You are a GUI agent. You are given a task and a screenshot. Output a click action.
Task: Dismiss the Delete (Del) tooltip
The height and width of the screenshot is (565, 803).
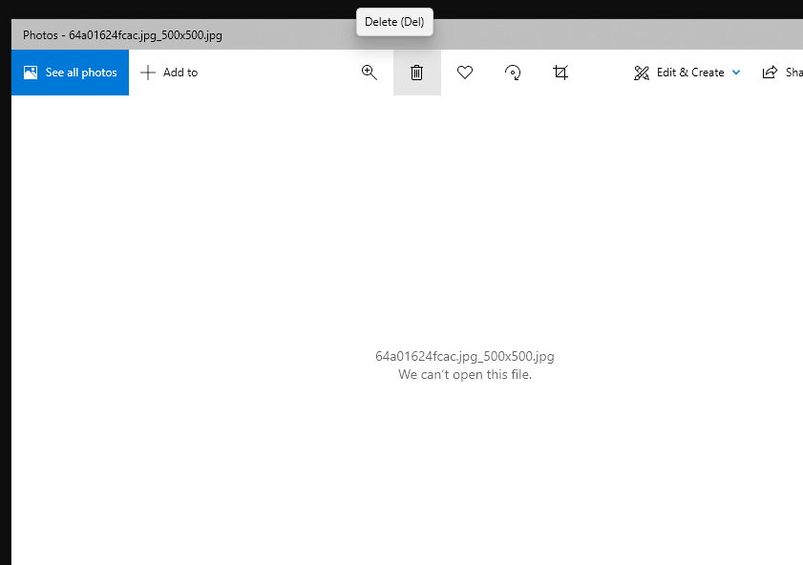394,21
